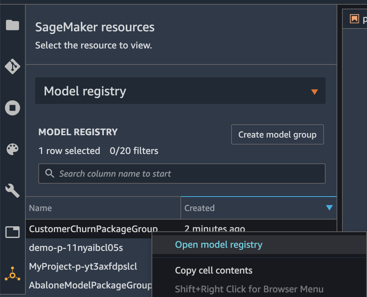Click the Create model group button
Screen dimensions: 367x297
pyautogui.click(x=277, y=134)
